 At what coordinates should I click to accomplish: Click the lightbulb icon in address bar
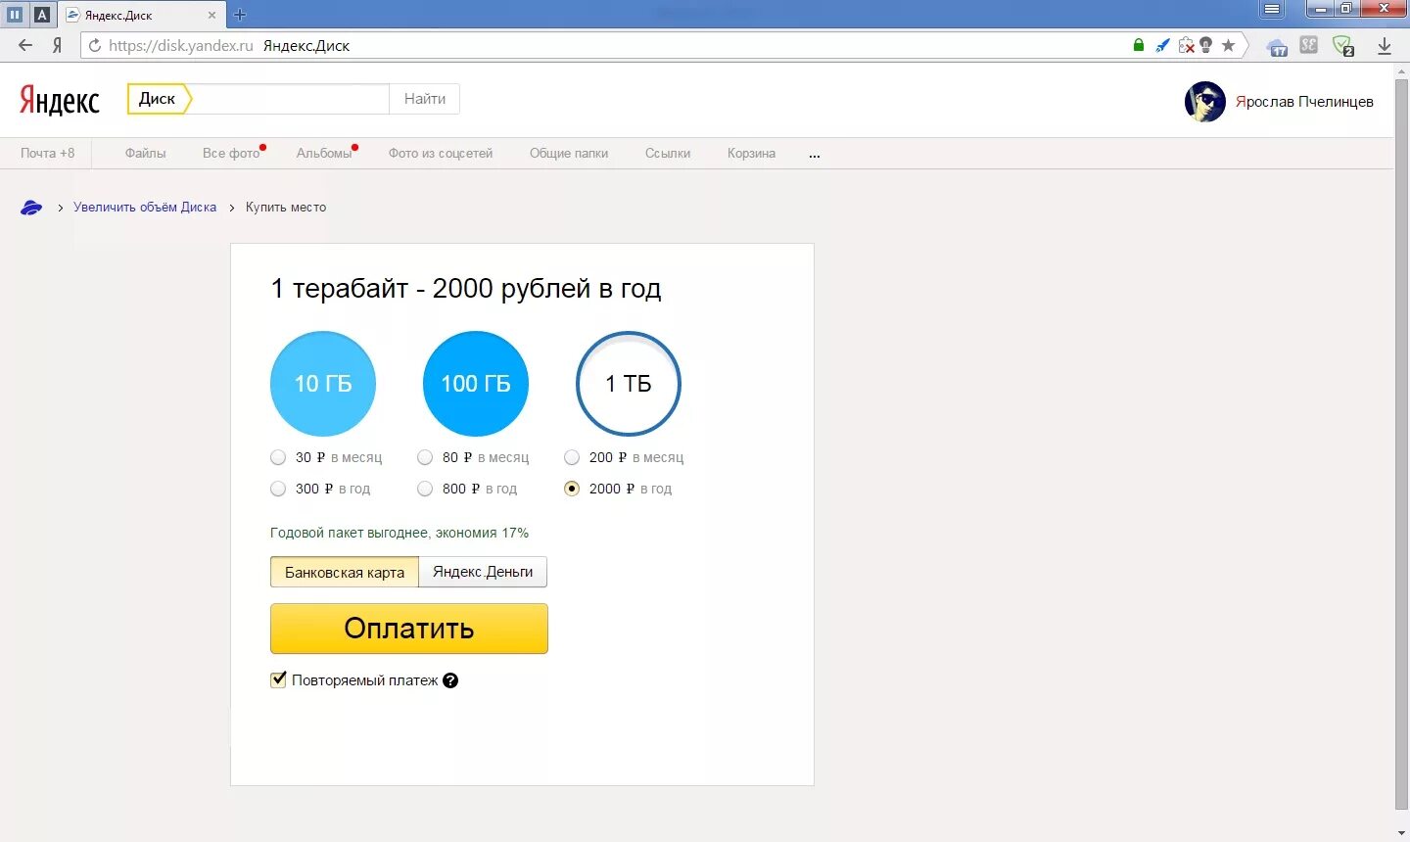(1206, 45)
